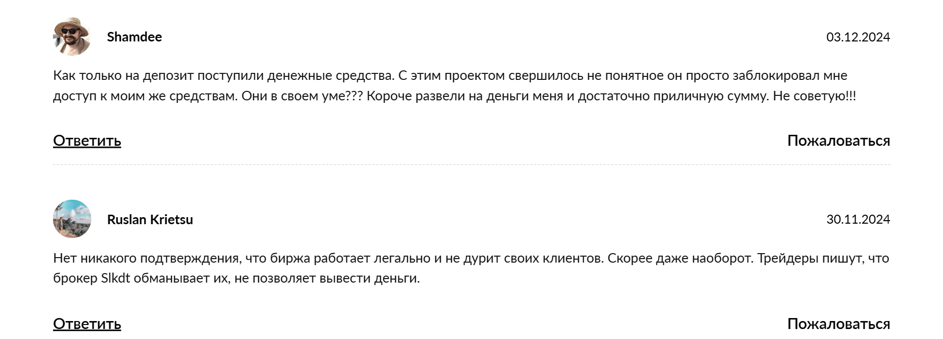Click the Ruslan Krietsu username
The height and width of the screenshot is (339, 943).
pyautogui.click(x=150, y=220)
